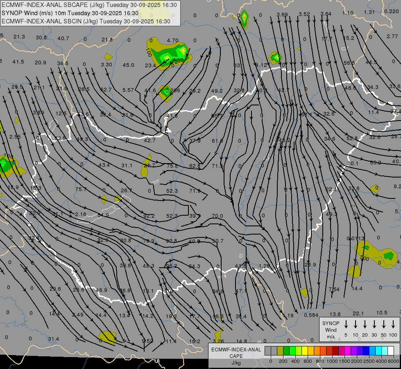Image resolution: width=401 pixels, height=369 pixels.
Task: Click the 0.584 value near bottom of map
Action: click(311, 315)
